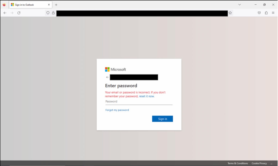This screenshot has height=166, width=278.
Task: Reload the page with refresh icon
Action: coord(19,13)
